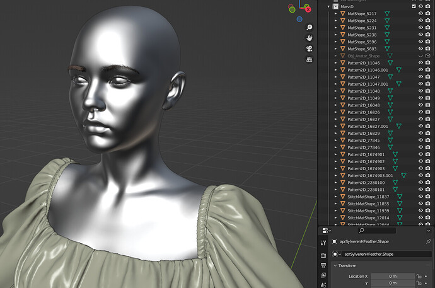Click the Marv-D collection name
This screenshot has width=435, height=288.
pyautogui.click(x=347, y=6)
